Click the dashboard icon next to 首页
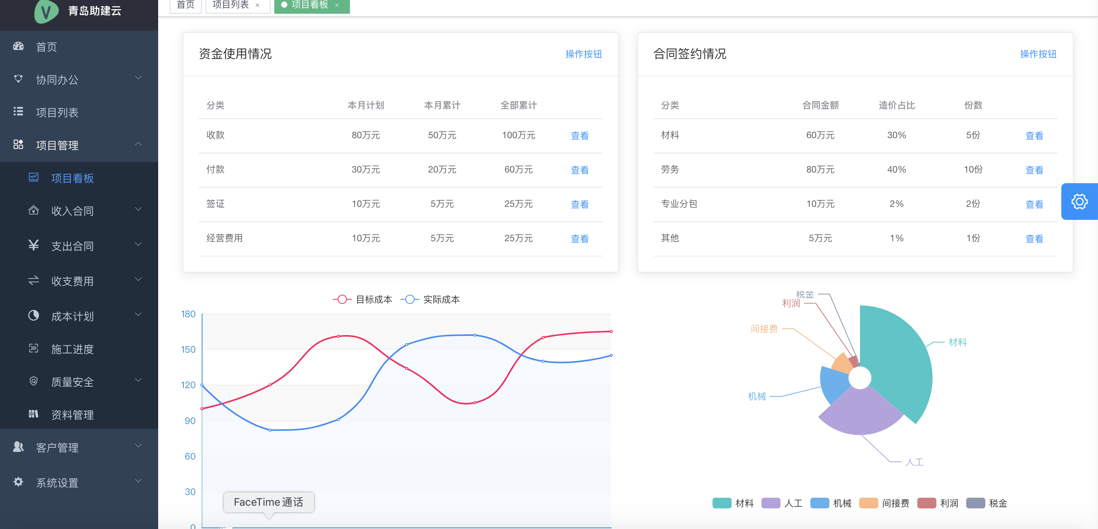The image size is (1098, 529). pos(18,46)
